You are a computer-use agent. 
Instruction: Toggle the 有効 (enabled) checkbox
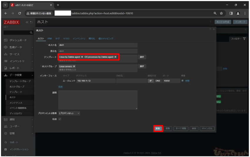coord(60,119)
